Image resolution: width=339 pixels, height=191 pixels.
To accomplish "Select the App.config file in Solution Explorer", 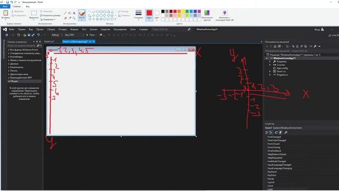I will (282, 68).
